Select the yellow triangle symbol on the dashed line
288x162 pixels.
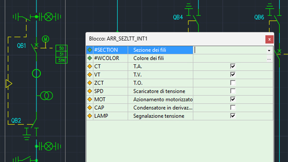coord(9,84)
